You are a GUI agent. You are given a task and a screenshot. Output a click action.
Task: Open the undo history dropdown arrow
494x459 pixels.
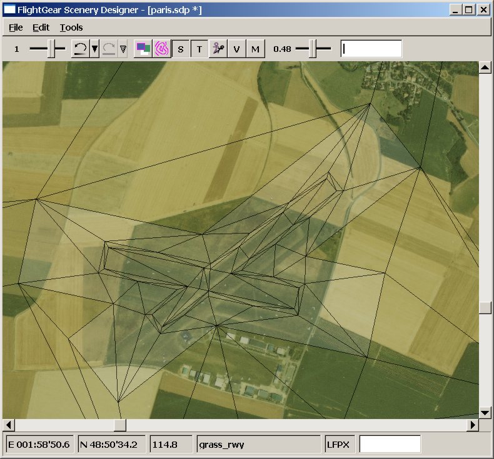pos(94,49)
